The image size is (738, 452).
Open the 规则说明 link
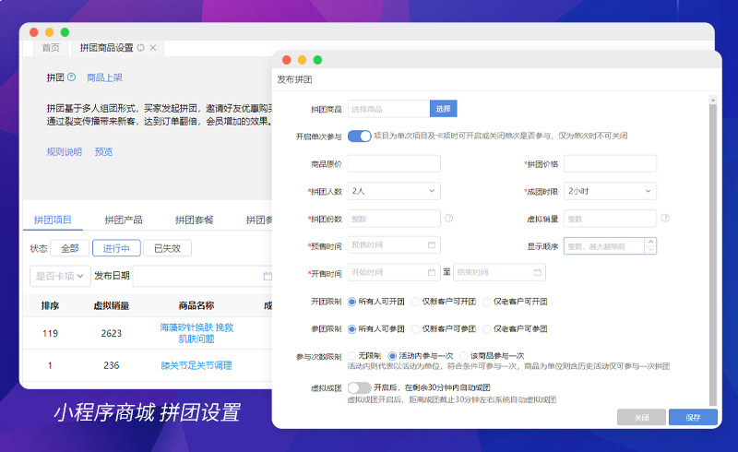coord(65,152)
